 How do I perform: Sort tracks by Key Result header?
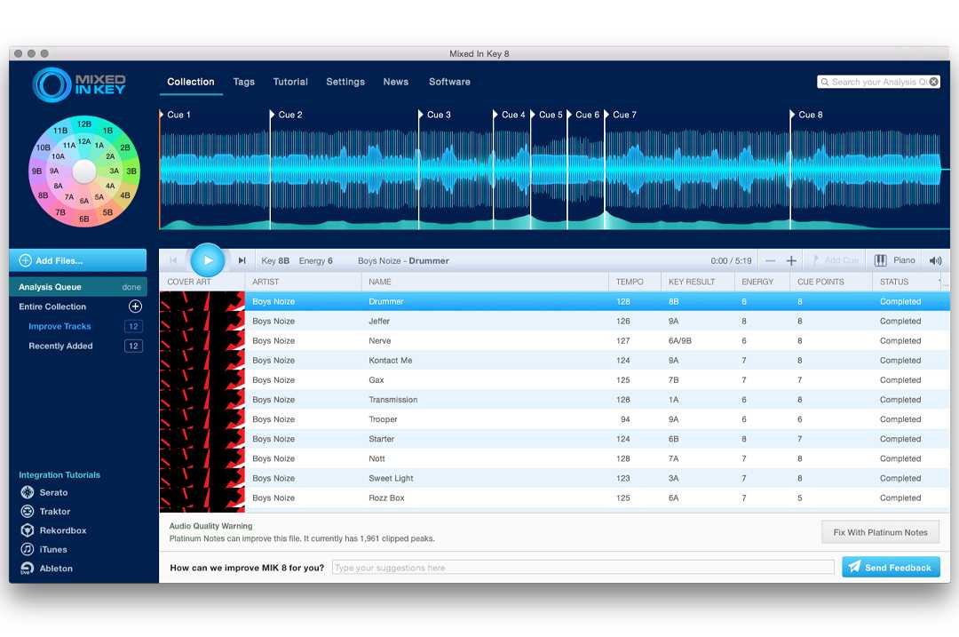point(692,282)
